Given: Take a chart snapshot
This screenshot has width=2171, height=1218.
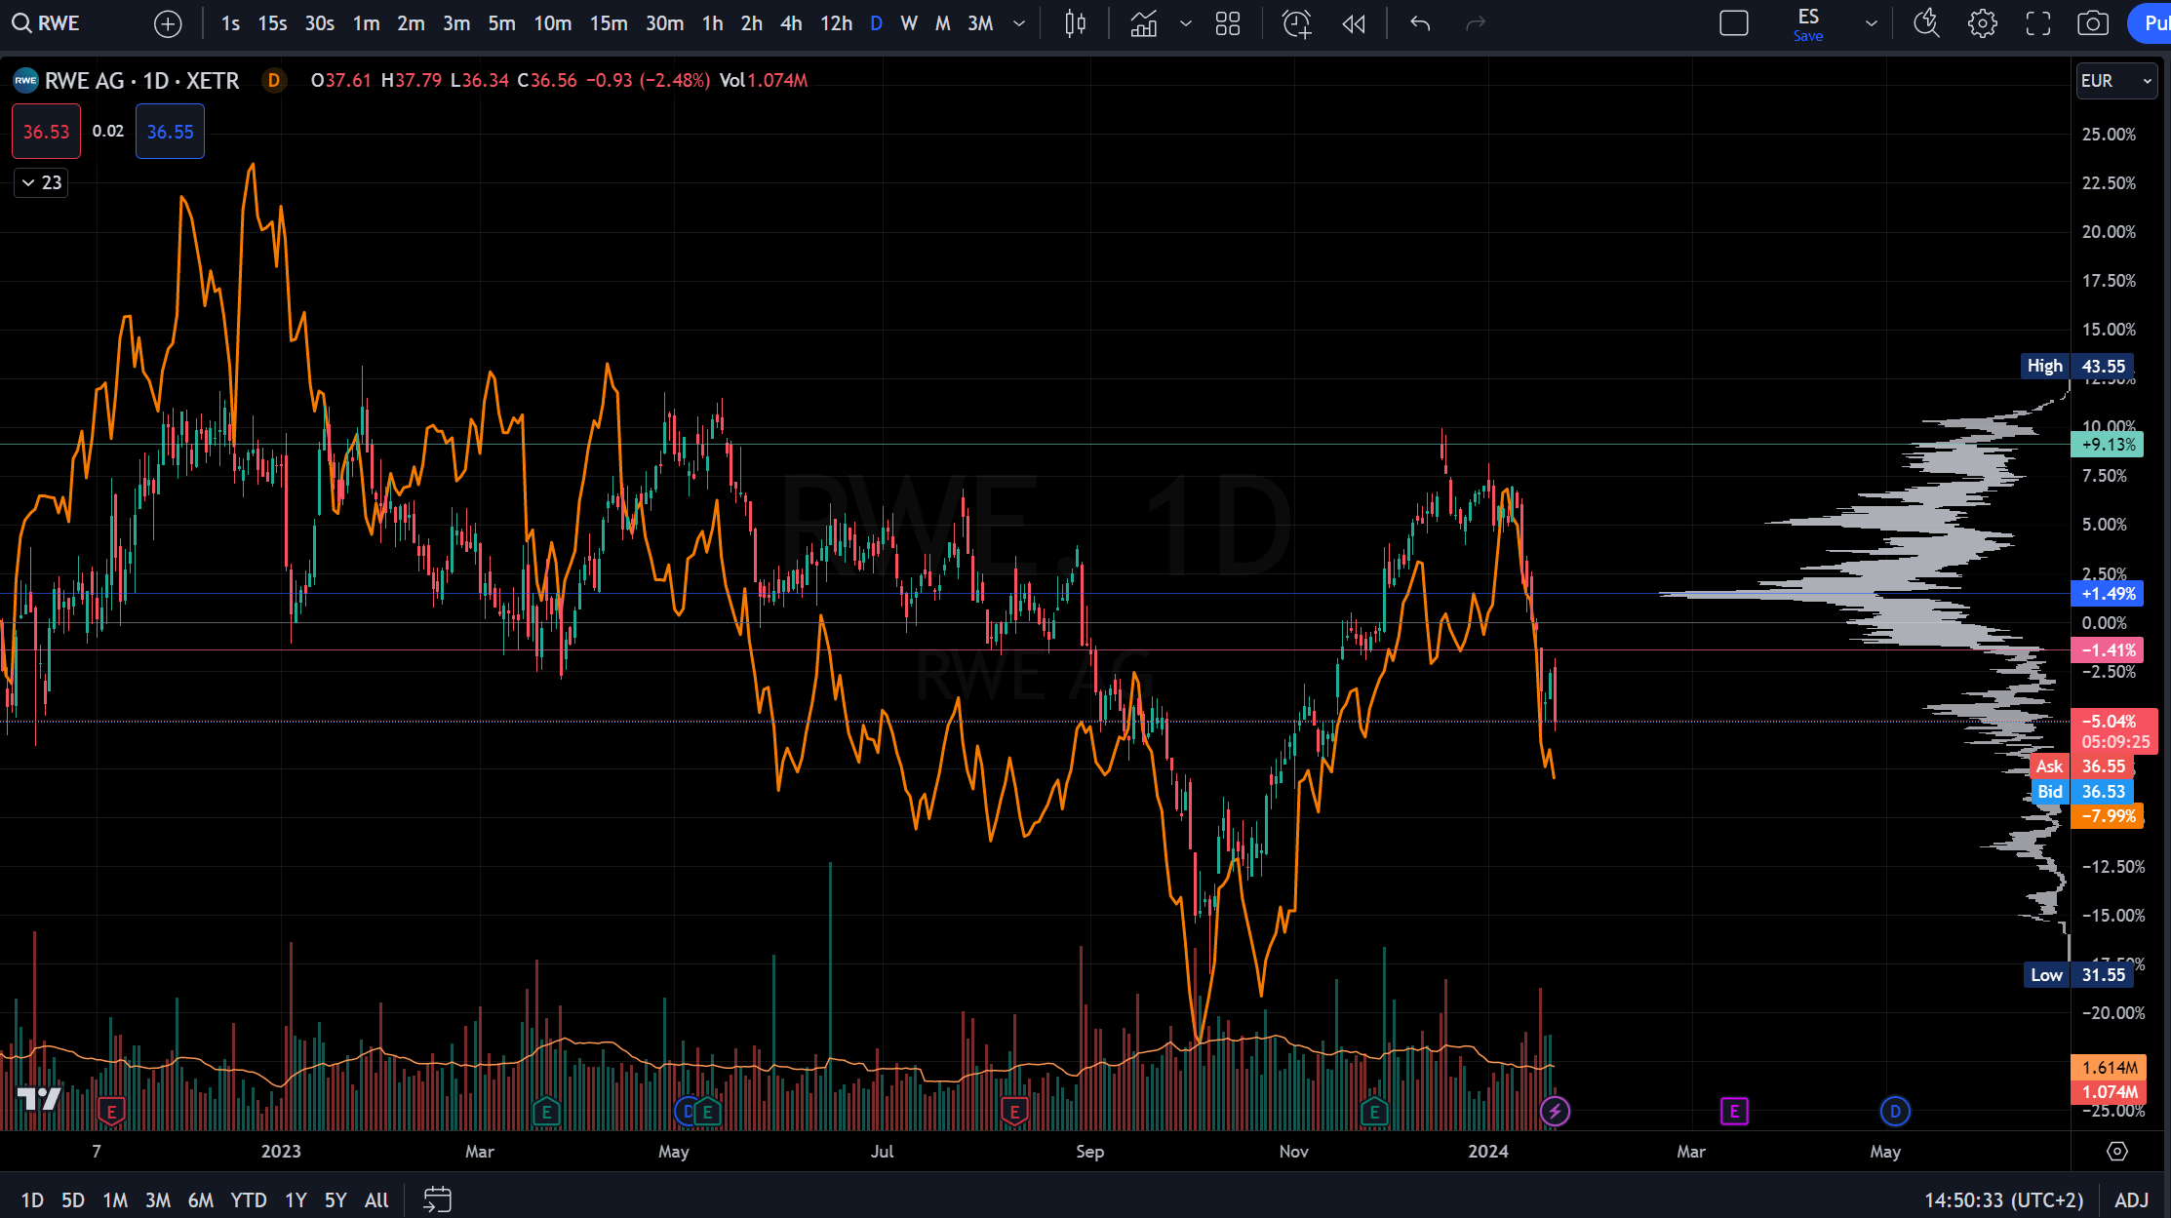Looking at the screenshot, I should 2092,23.
